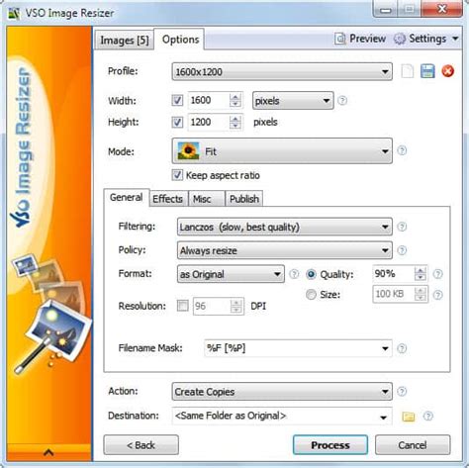This screenshot has height=468, width=469.
Task: Open the help icon beside Quality value
Action: click(437, 274)
